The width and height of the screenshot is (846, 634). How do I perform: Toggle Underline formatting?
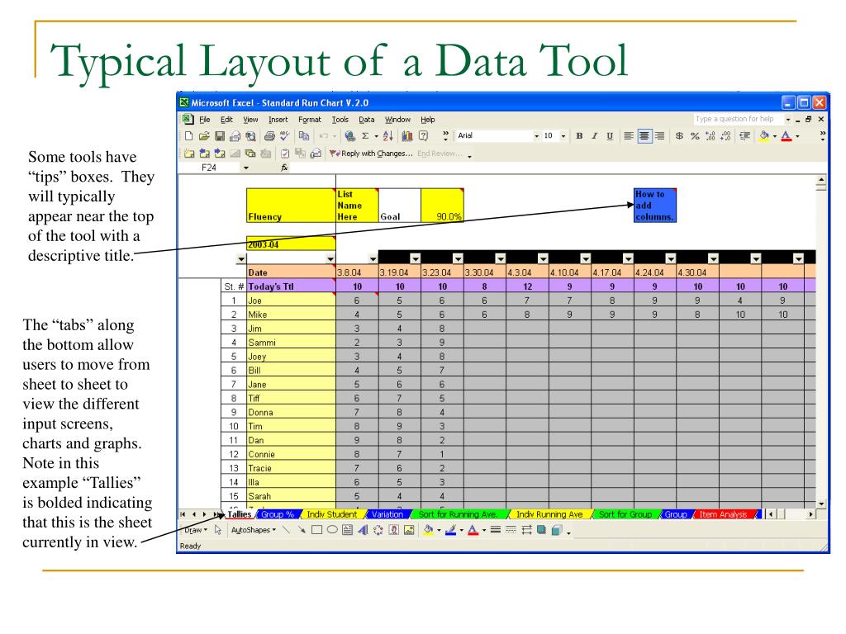coord(610,136)
